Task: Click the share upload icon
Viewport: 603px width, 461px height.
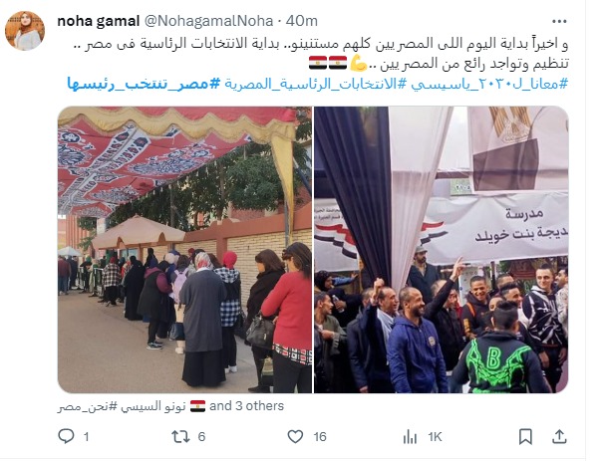Action: click(559, 437)
